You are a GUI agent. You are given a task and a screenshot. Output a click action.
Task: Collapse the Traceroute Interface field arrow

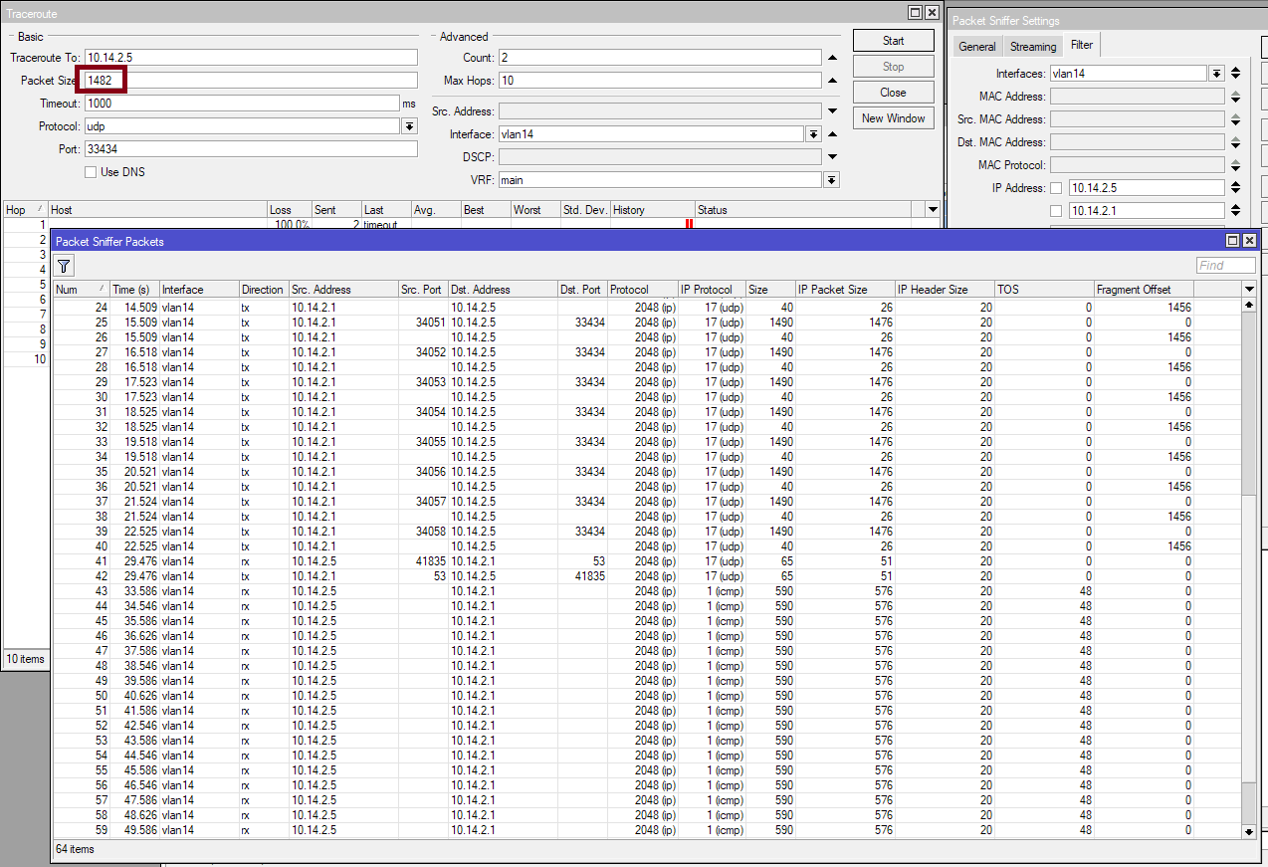832,134
